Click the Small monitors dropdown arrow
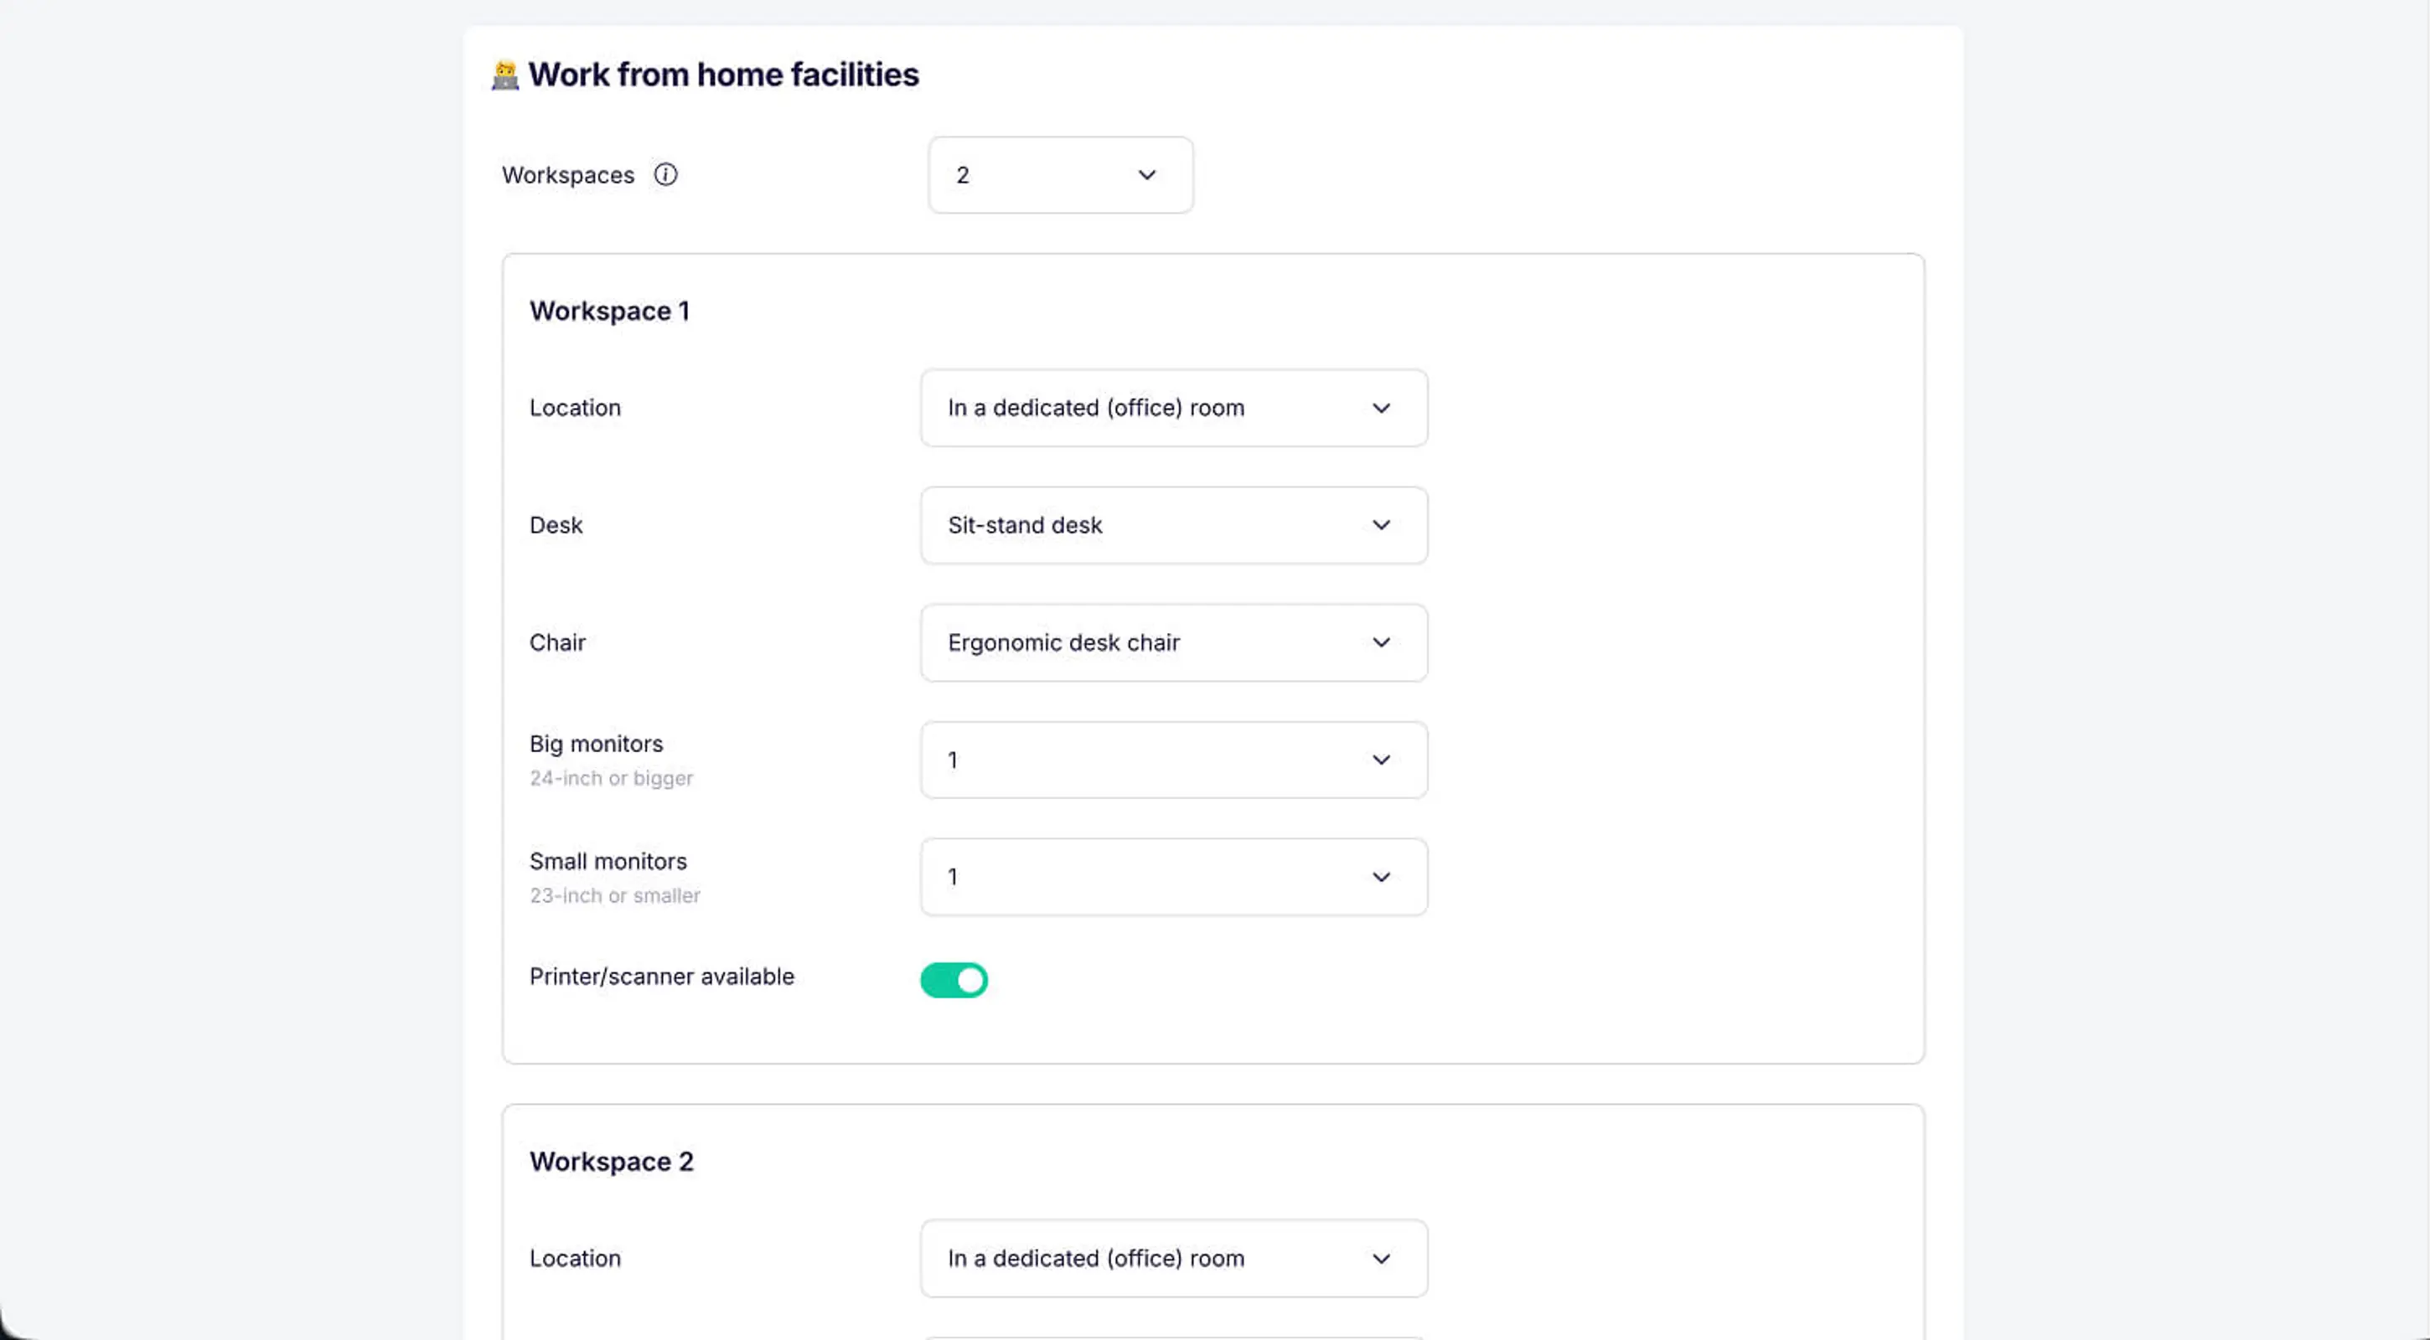2430x1340 pixels. [x=1380, y=878]
